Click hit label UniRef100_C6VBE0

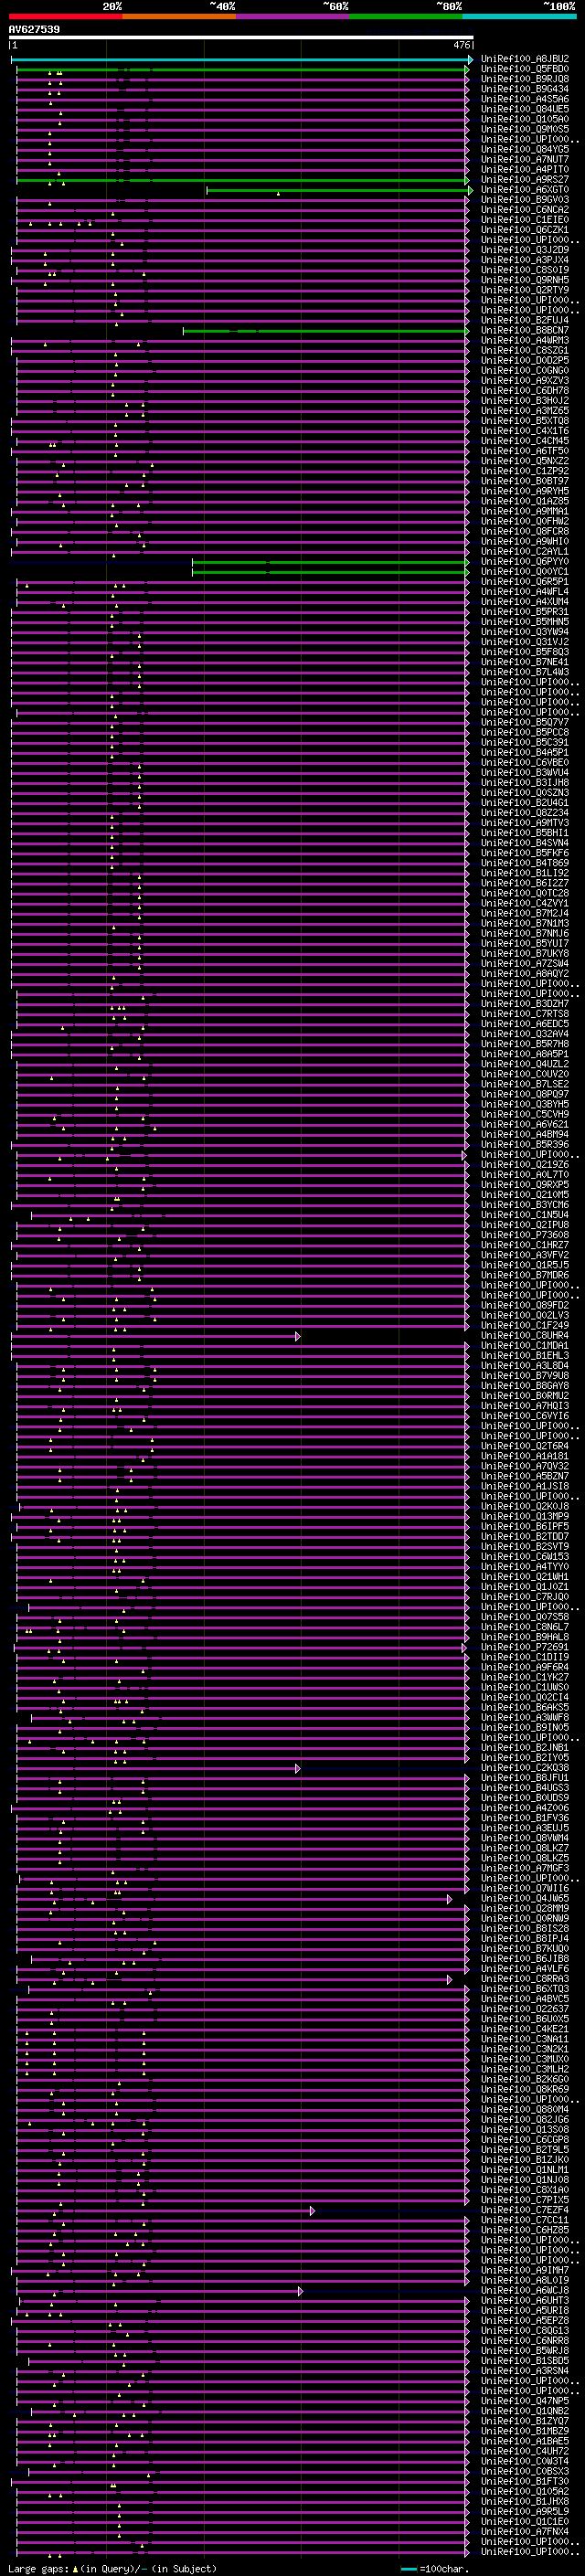tap(524, 763)
